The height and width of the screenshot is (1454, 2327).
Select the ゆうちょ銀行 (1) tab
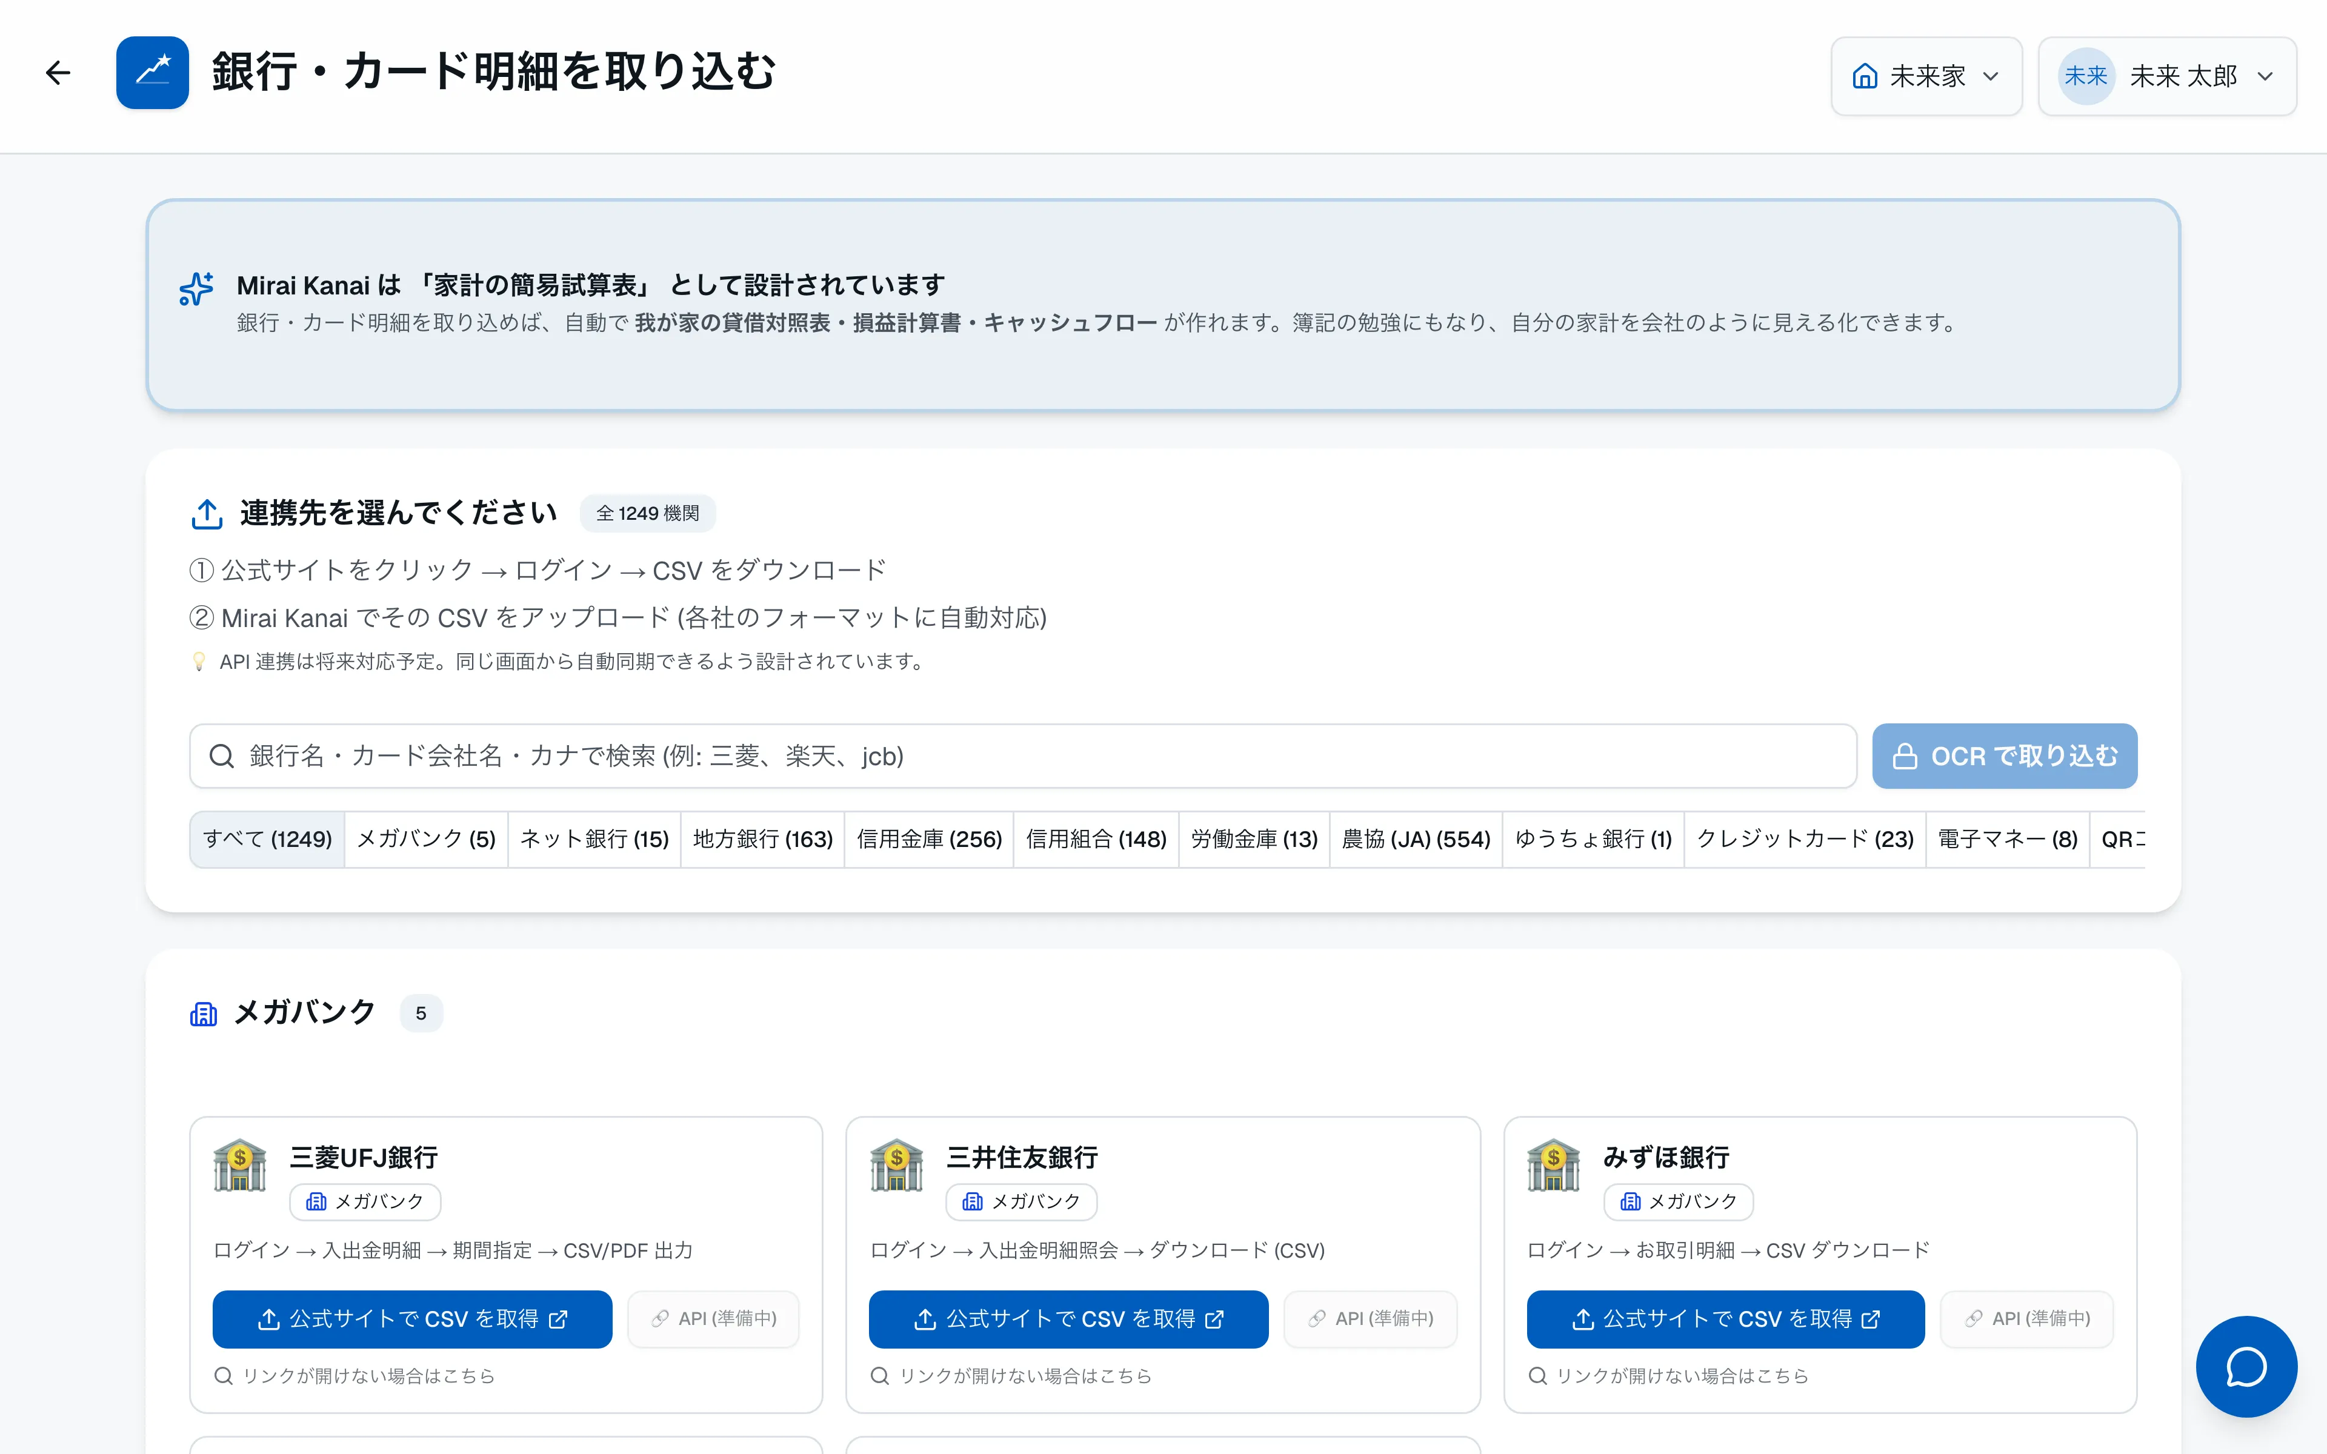point(1593,840)
